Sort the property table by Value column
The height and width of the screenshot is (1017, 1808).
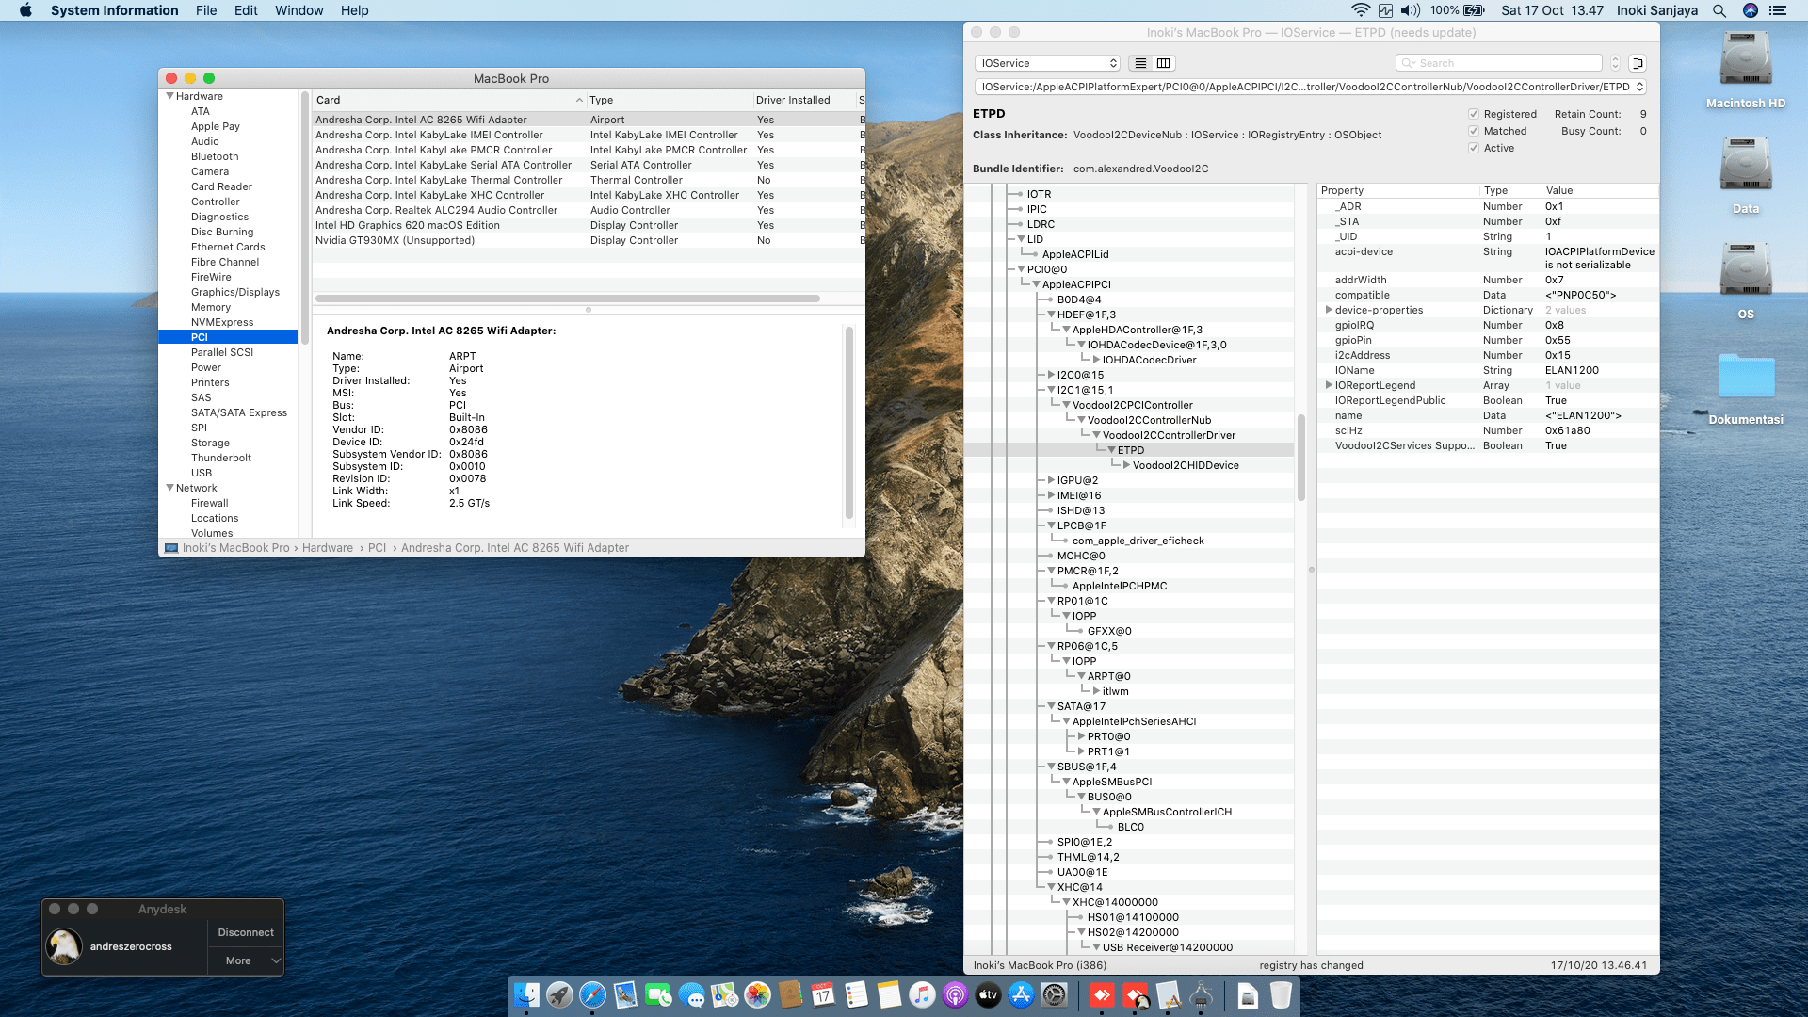pos(1599,190)
